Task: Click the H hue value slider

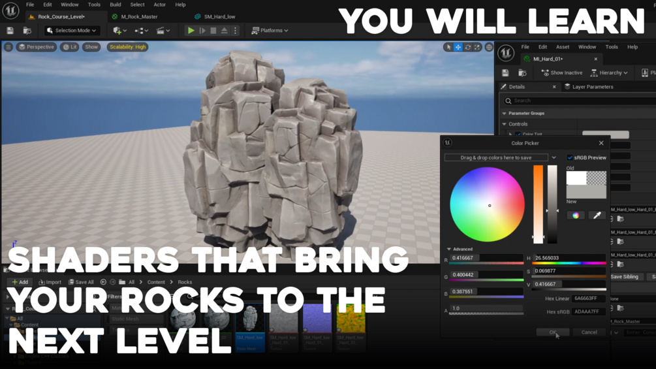Action: pyautogui.click(x=569, y=258)
